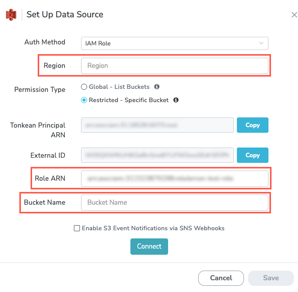Close the Set Up Data Source dialog
This screenshot has width=298, height=292.
pos(294,15)
